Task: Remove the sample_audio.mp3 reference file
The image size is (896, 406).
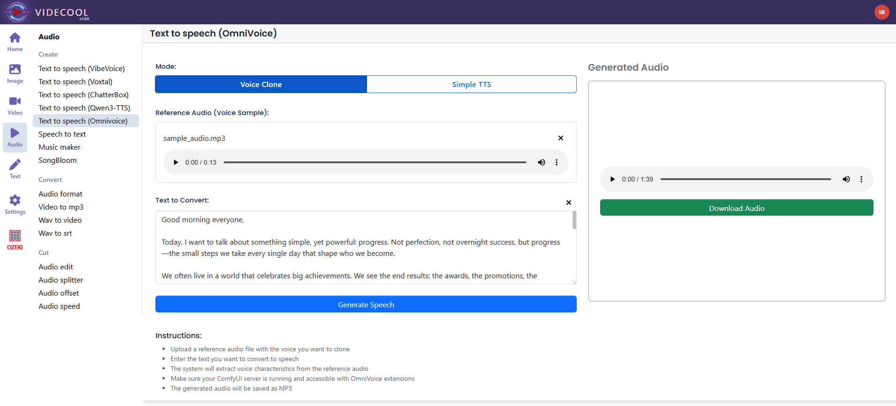Action: [560, 138]
